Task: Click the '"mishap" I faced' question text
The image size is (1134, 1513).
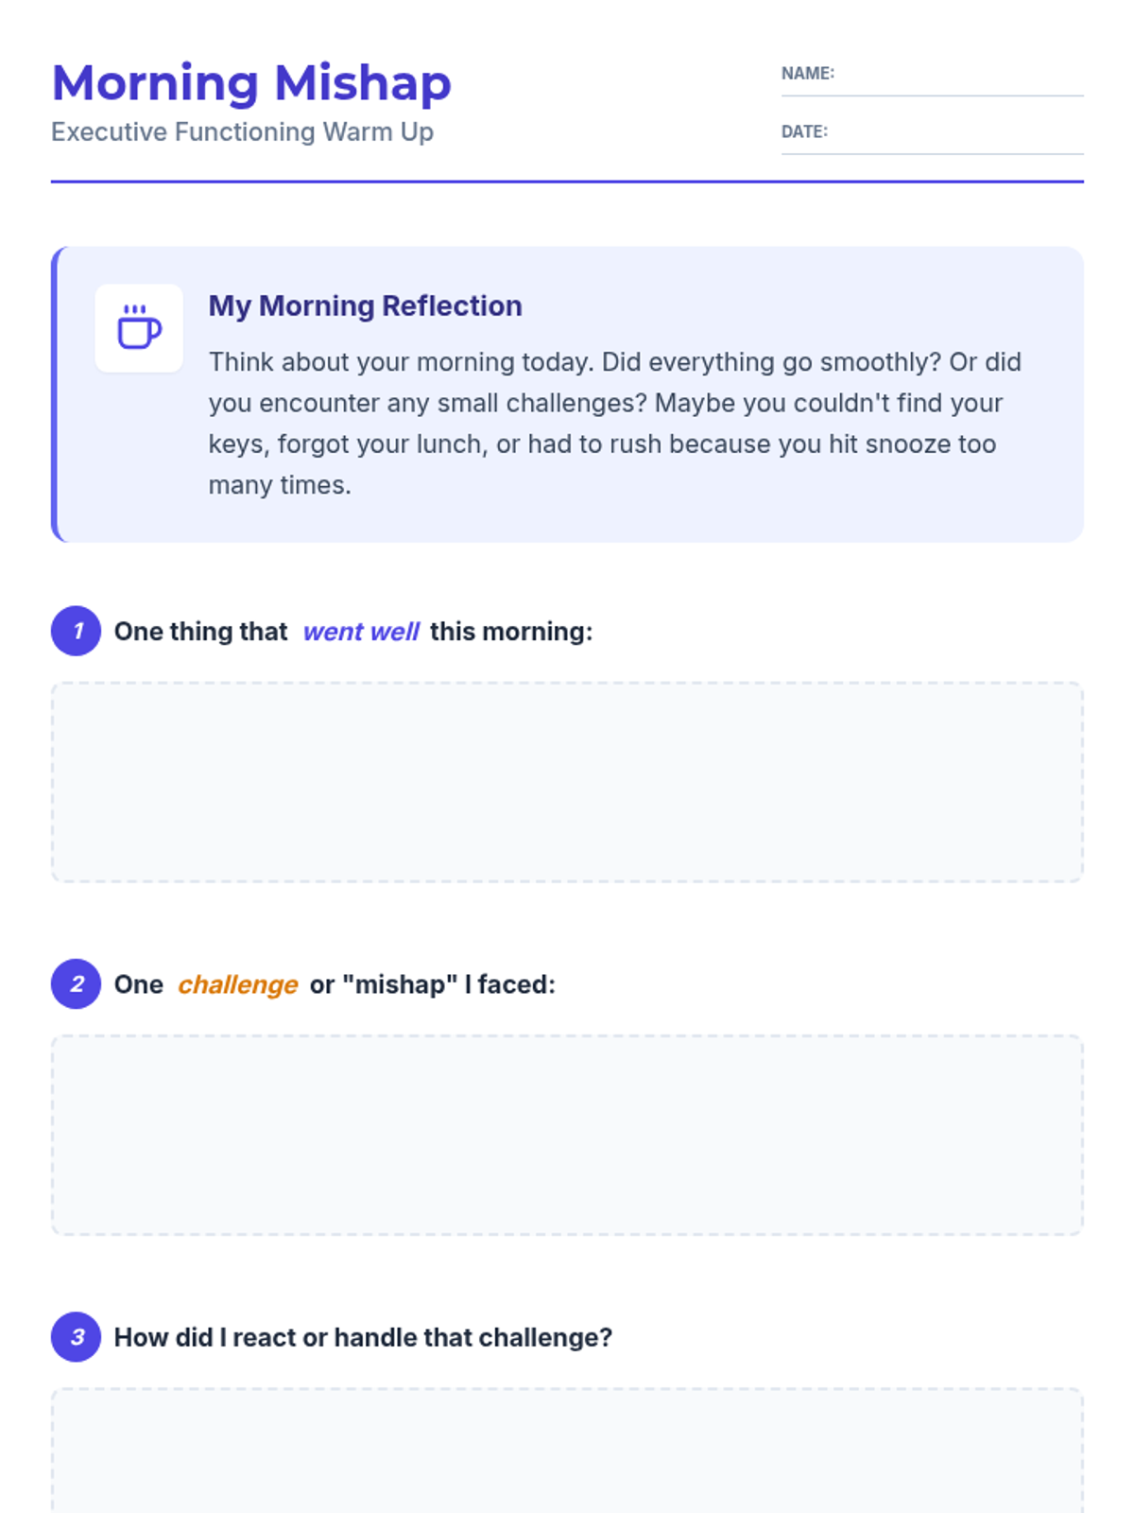Action: (449, 984)
